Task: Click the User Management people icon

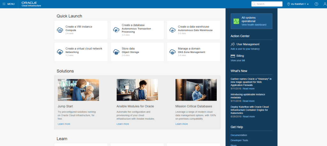Action: pyautogui.click(x=233, y=44)
